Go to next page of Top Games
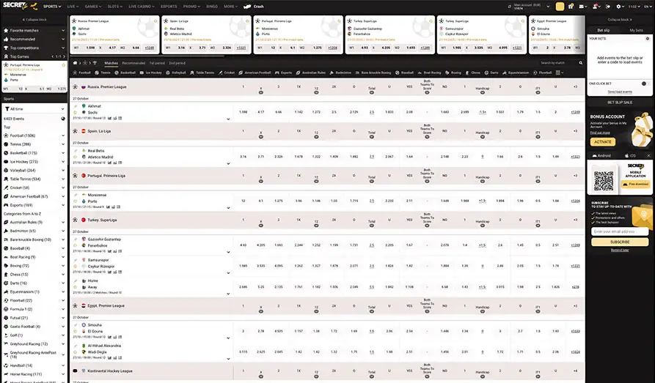 [64, 56]
